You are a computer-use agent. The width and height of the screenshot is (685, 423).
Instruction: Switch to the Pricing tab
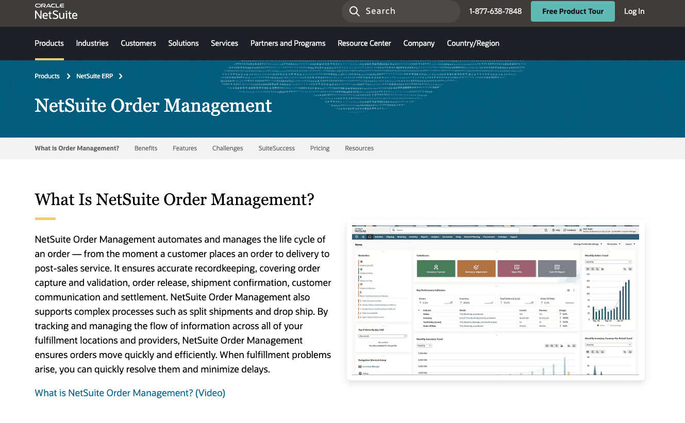[x=320, y=148]
